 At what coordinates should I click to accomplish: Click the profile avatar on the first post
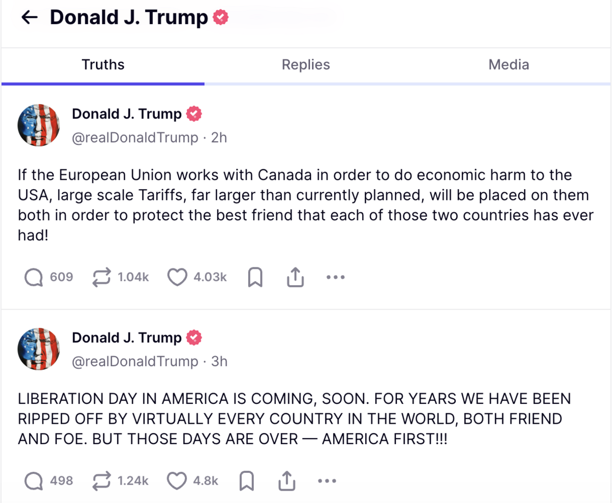[39, 126]
